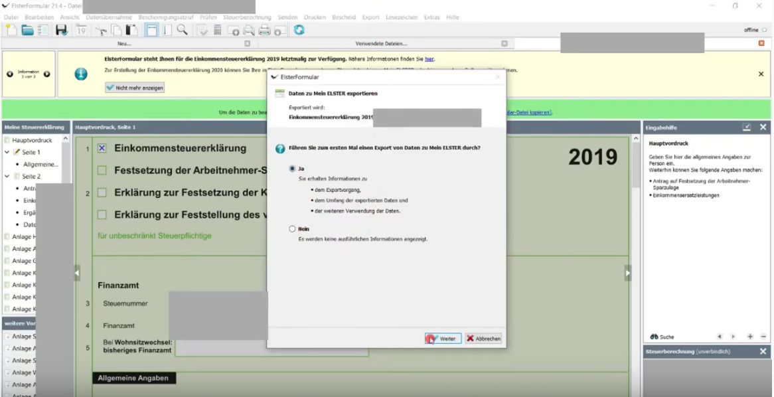Click the Eingabehilfe panel edit icon
Viewport: 774px width, 397px height.
coord(747,127)
